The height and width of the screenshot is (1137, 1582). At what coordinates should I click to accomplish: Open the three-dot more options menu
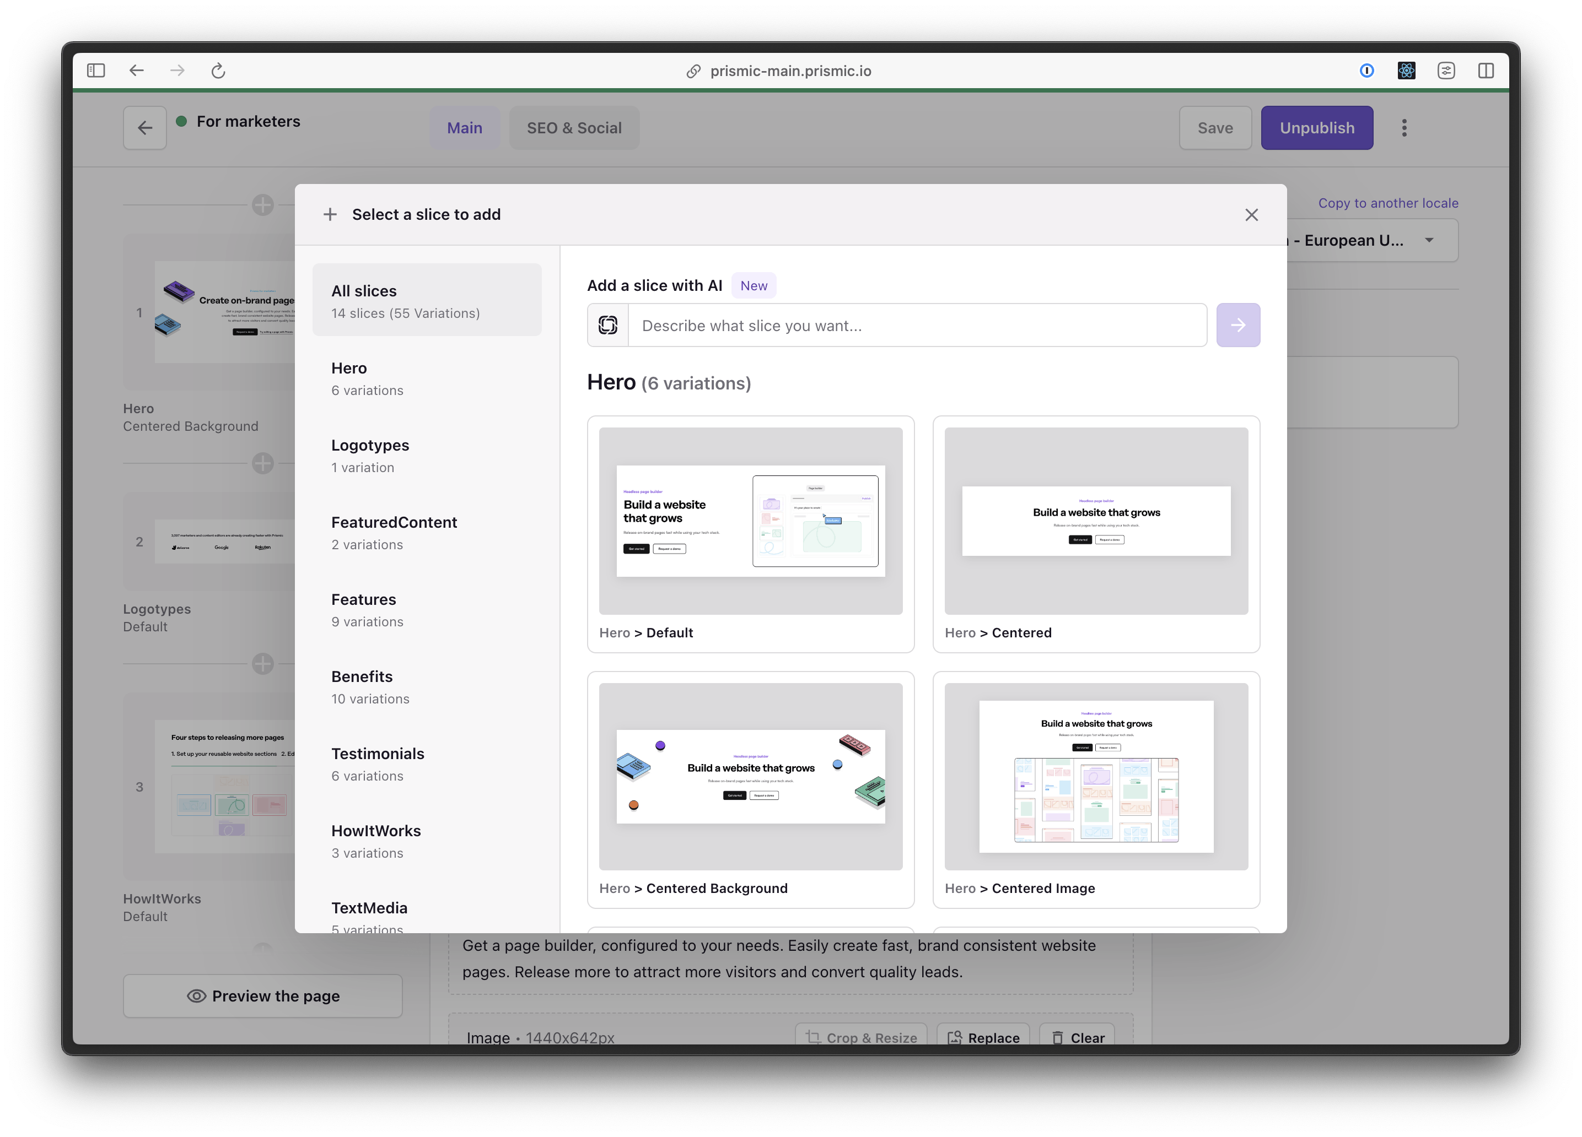(x=1404, y=128)
